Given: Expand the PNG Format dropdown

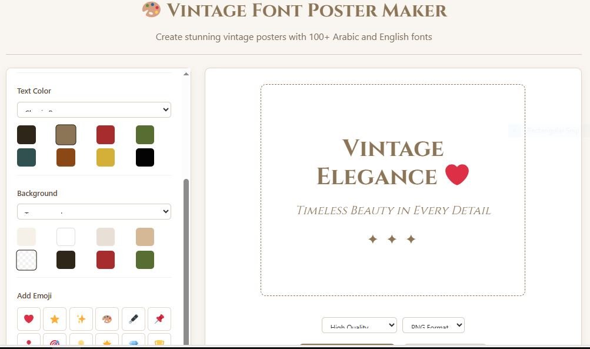Looking at the screenshot, I should [433, 325].
